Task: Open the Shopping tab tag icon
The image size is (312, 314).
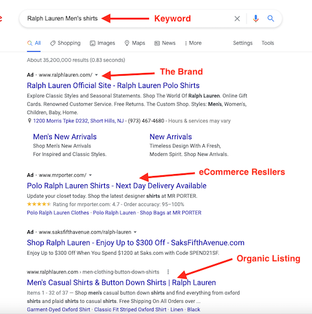Action: click(x=53, y=43)
